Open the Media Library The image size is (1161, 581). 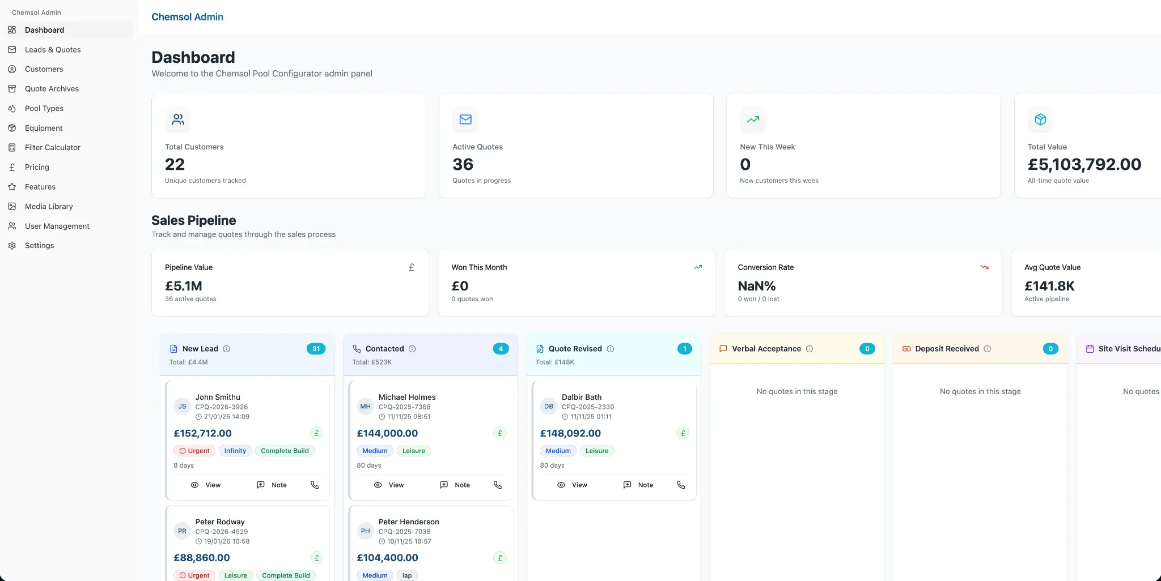49,206
